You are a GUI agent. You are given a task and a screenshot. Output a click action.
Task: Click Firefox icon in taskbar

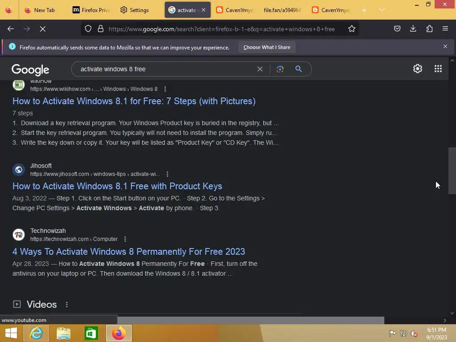click(118, 333)
